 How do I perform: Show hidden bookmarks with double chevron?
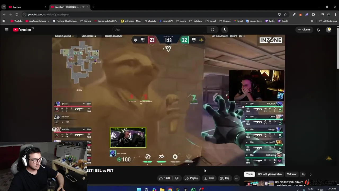pyautogui.click(x=312, y=21)
